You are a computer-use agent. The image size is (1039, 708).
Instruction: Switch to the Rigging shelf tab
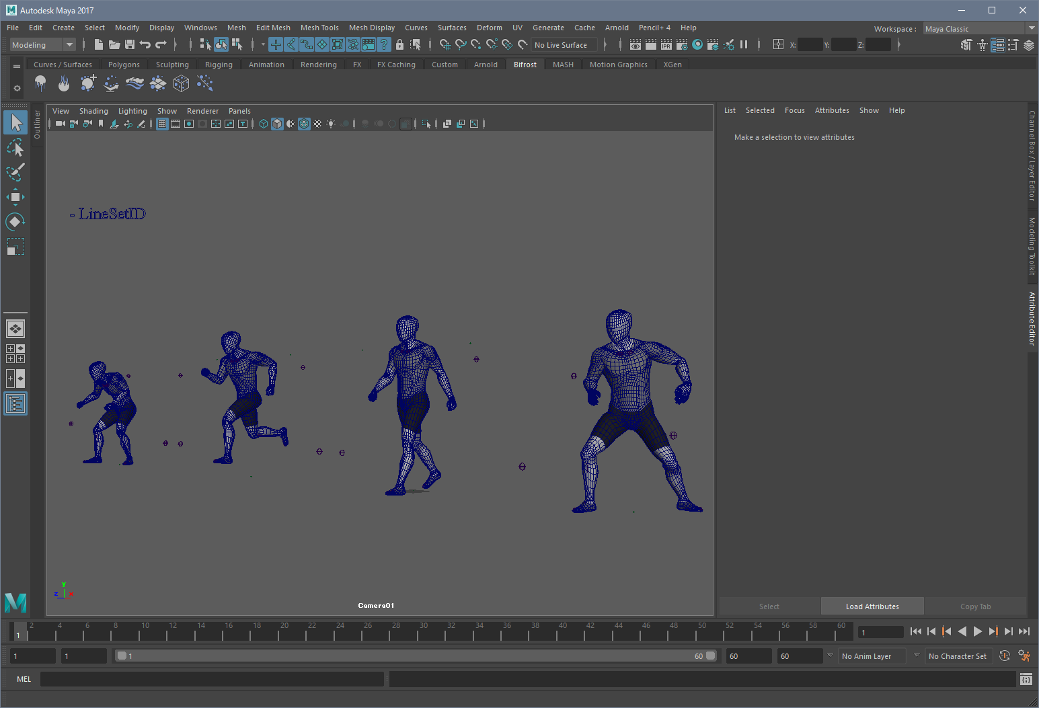coord(219,65)
